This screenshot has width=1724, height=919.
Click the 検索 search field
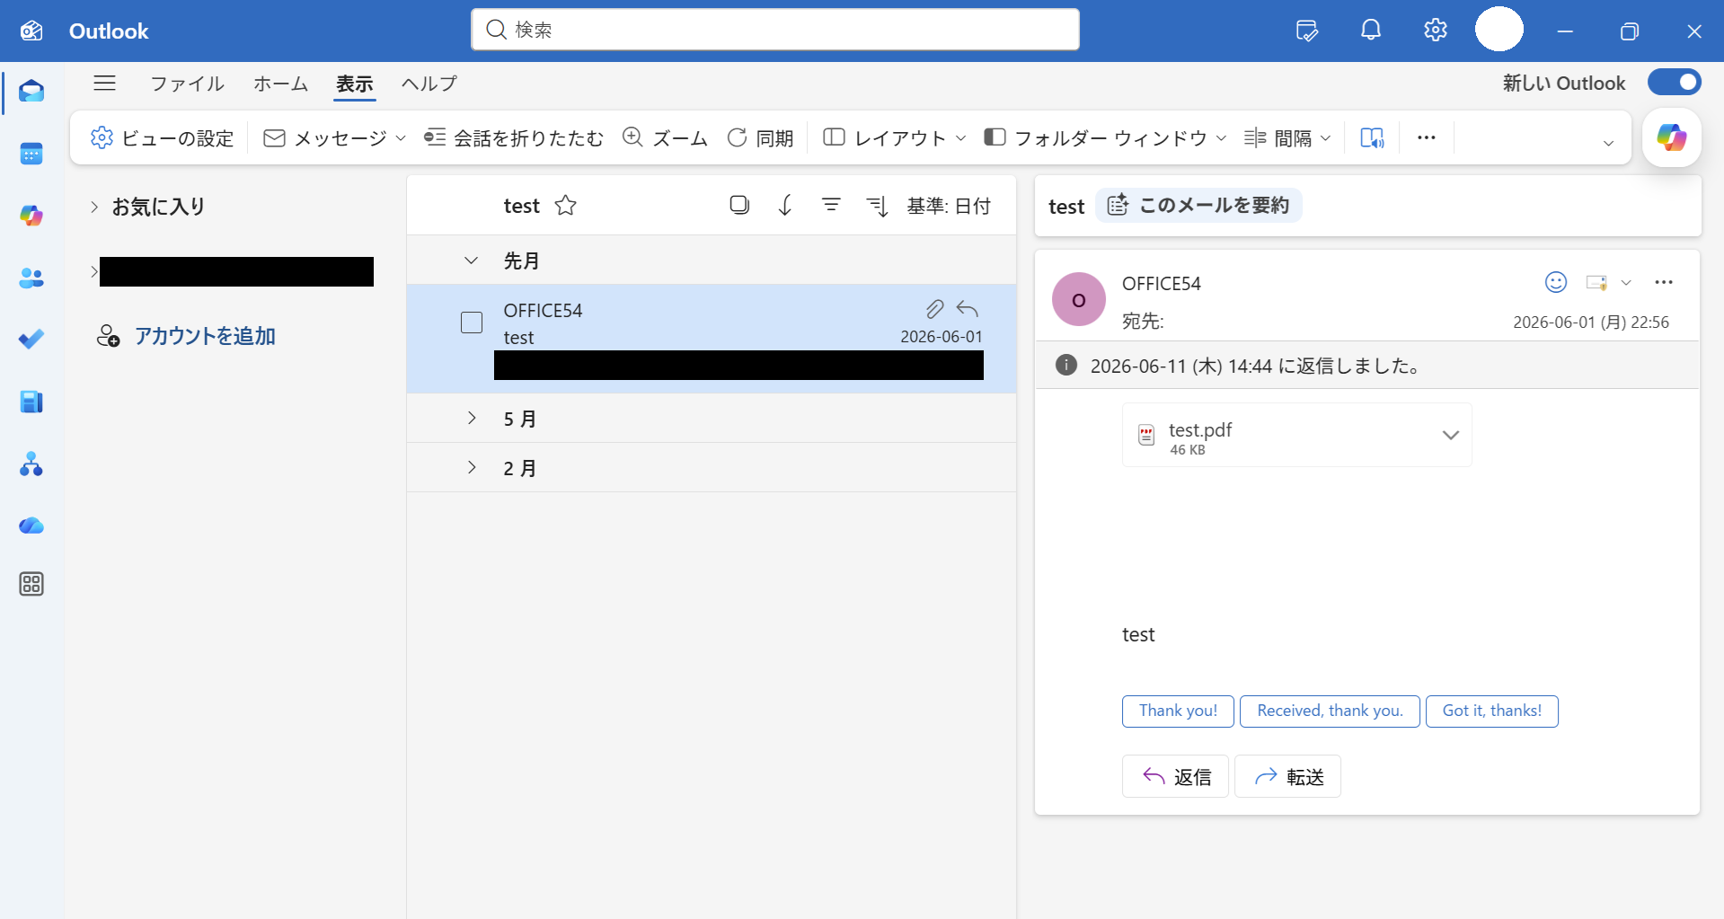click(775, 30)
